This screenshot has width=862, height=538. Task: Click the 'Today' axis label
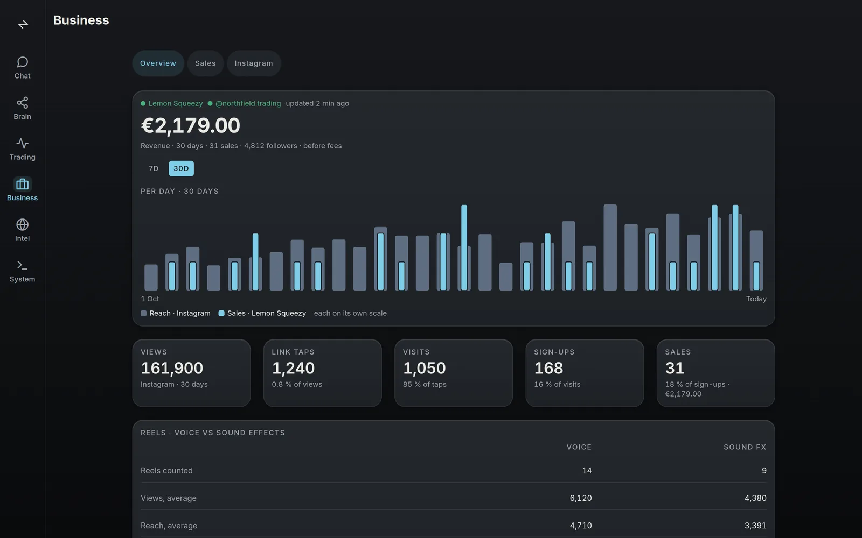pyautogui.click(x=756, y=299)
